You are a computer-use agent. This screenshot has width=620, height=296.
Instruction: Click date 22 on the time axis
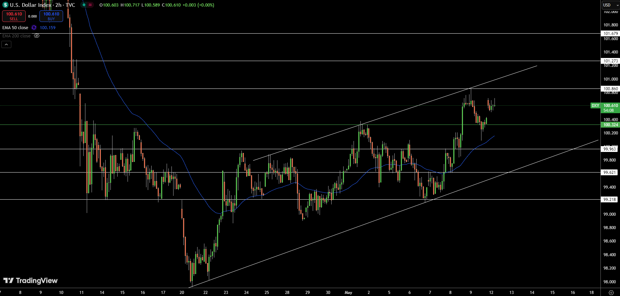tap(205, 293)
